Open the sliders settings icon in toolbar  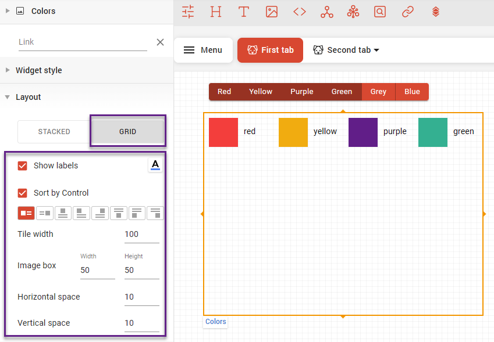(x=188, y=12)
